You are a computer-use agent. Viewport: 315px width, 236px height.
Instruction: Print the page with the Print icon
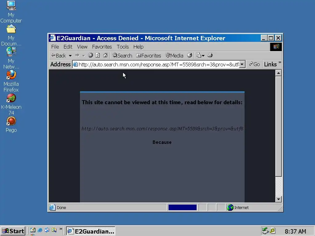click(210, 55)
